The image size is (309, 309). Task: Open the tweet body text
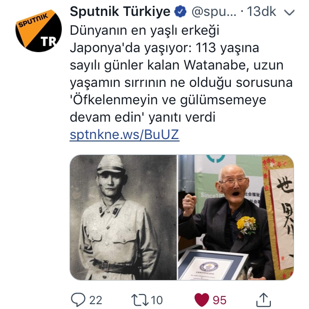[181, 74]
